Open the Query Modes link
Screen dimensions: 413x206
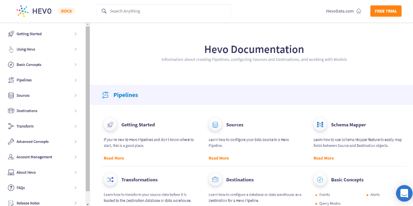tap(330, 203)
